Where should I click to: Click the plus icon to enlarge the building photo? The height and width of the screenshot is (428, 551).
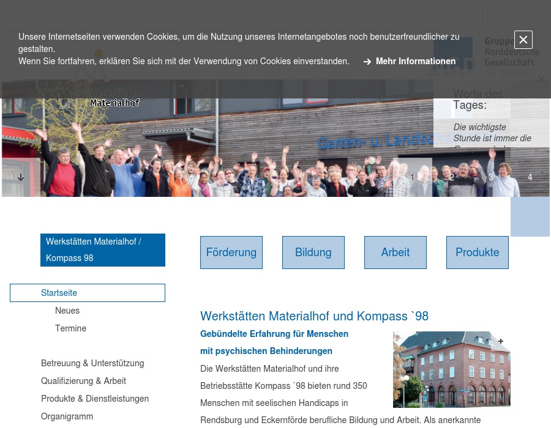pyautogui.click(x=501, y=341)
